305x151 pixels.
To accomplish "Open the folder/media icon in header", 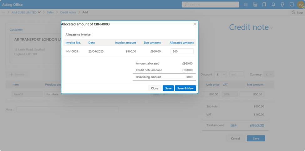I will coord(255,5).
